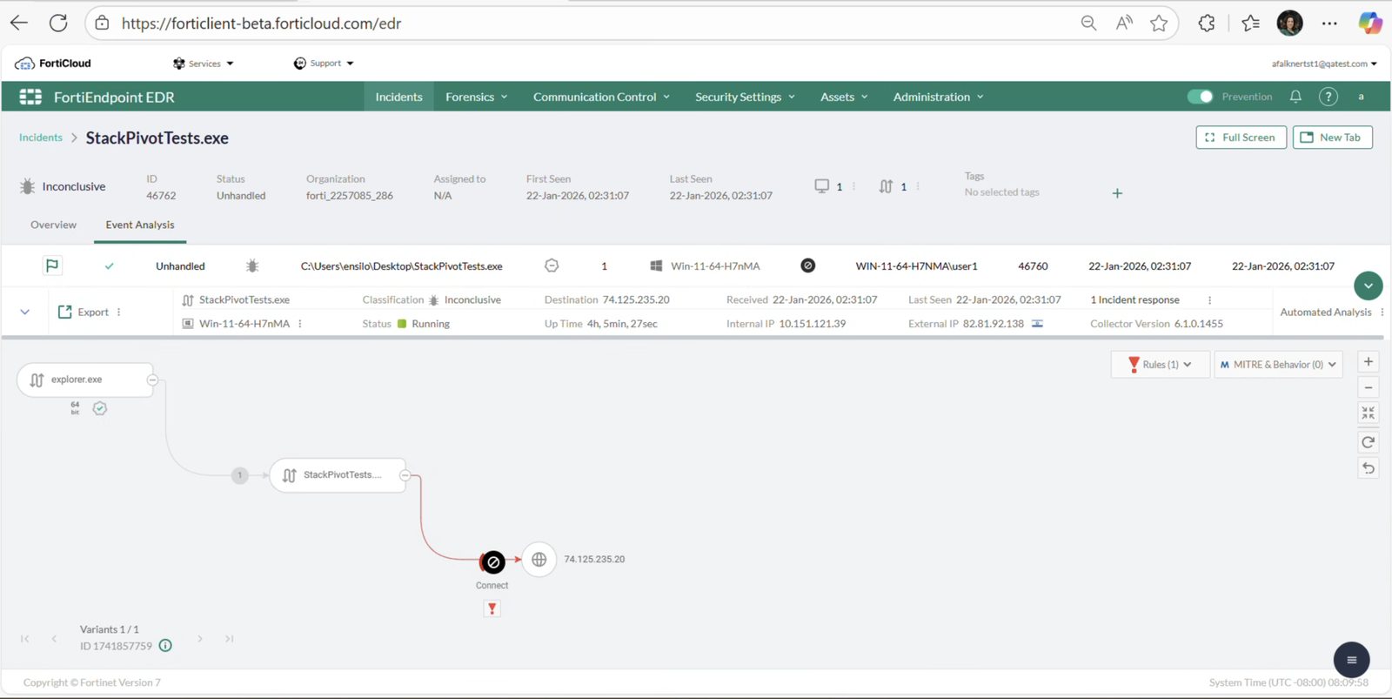Click the red rule funnel under Connect
This screenshot has height=699, width=1392.
[492, 608]
